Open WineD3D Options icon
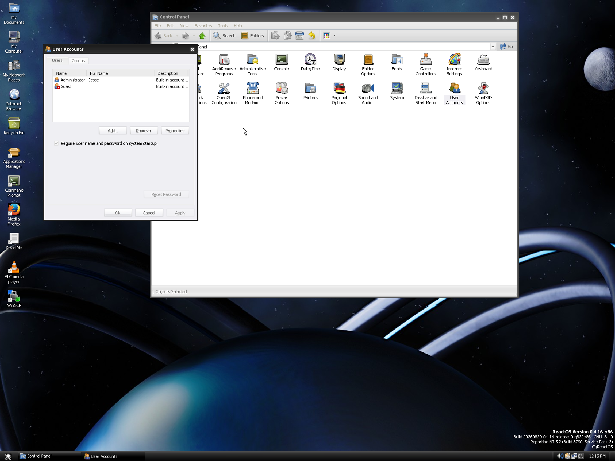The width and height of the screenshot is (615, 461). (x=483, y=93)
